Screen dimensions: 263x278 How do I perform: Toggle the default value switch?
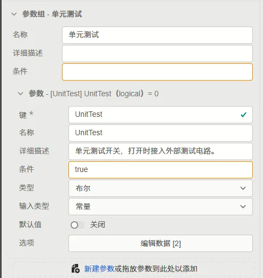point(77,225)
